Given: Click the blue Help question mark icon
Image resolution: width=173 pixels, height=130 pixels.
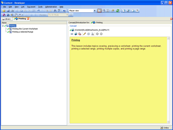Looking at the screenshot, I should point(64,11).
